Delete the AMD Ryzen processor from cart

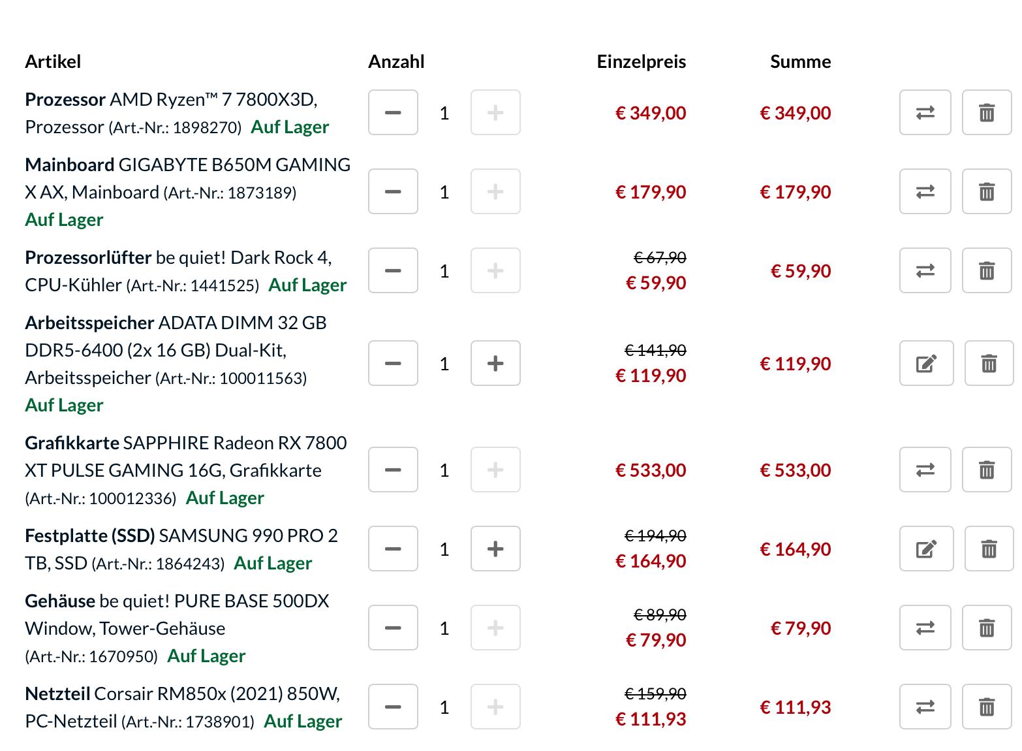click(987, 113)
